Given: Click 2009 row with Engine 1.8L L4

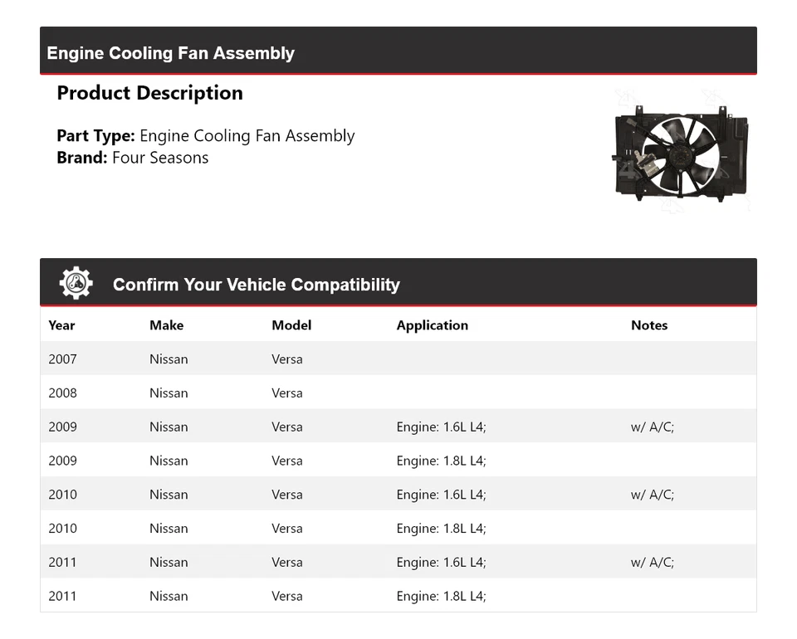Looking at the screenshot, I should coord(398,461).
